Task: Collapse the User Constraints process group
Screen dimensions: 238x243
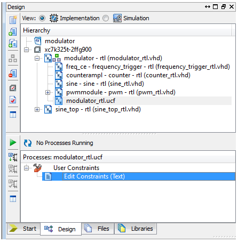Action: (x=26, y=168)
